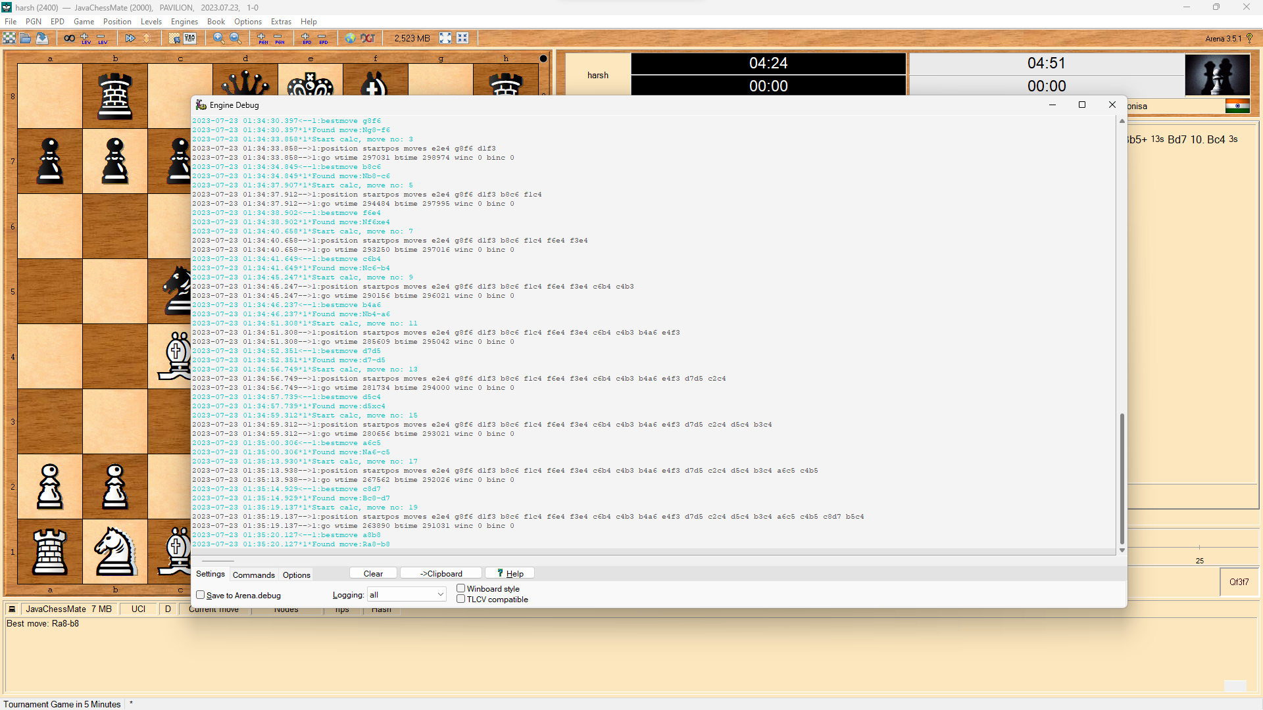Click the zoom in magnifier icon
Image resolution: width=1263 pixels, height=710 pixels.
[218, 38]
